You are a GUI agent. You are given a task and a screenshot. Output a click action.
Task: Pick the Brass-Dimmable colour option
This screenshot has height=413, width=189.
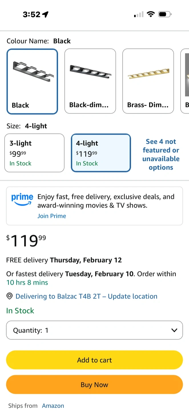click(148, 81)
